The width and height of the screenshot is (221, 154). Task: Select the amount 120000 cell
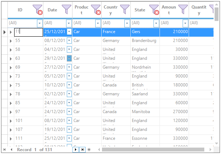pyautogui.click(x=174, y=121)
